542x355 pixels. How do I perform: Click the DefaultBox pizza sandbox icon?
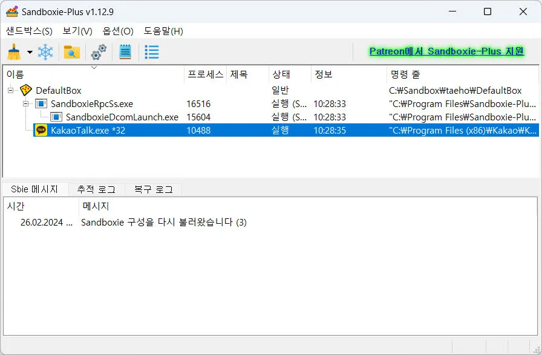coord(26,90)
